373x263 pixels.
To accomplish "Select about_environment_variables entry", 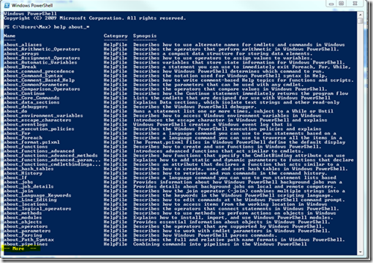I will tap(43, 115).
